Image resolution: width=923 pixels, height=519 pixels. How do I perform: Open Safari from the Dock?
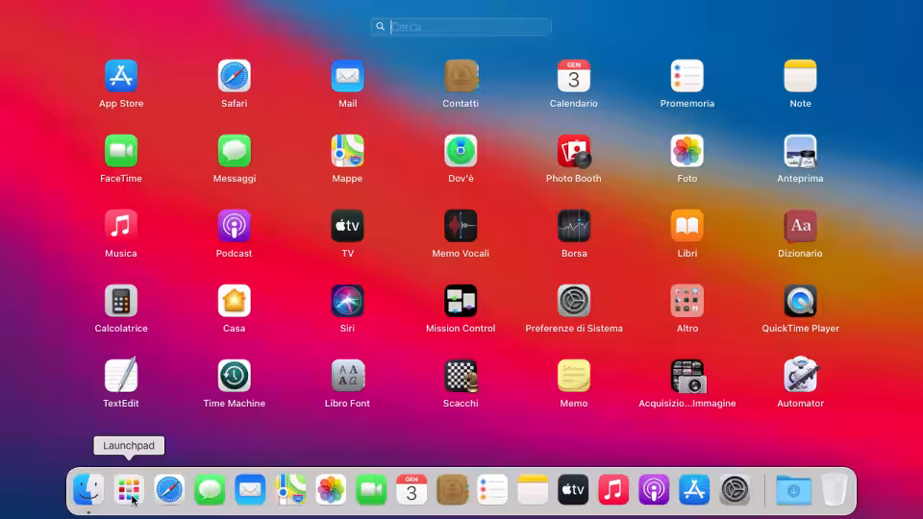click(x=169, y=489)
